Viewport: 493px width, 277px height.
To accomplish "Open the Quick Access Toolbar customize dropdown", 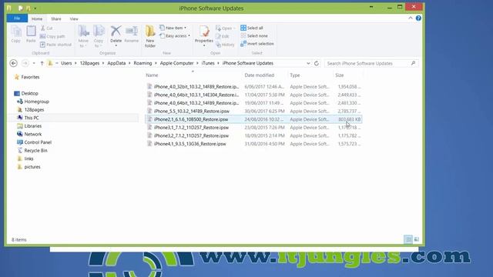I will click(x=35, y=8).
